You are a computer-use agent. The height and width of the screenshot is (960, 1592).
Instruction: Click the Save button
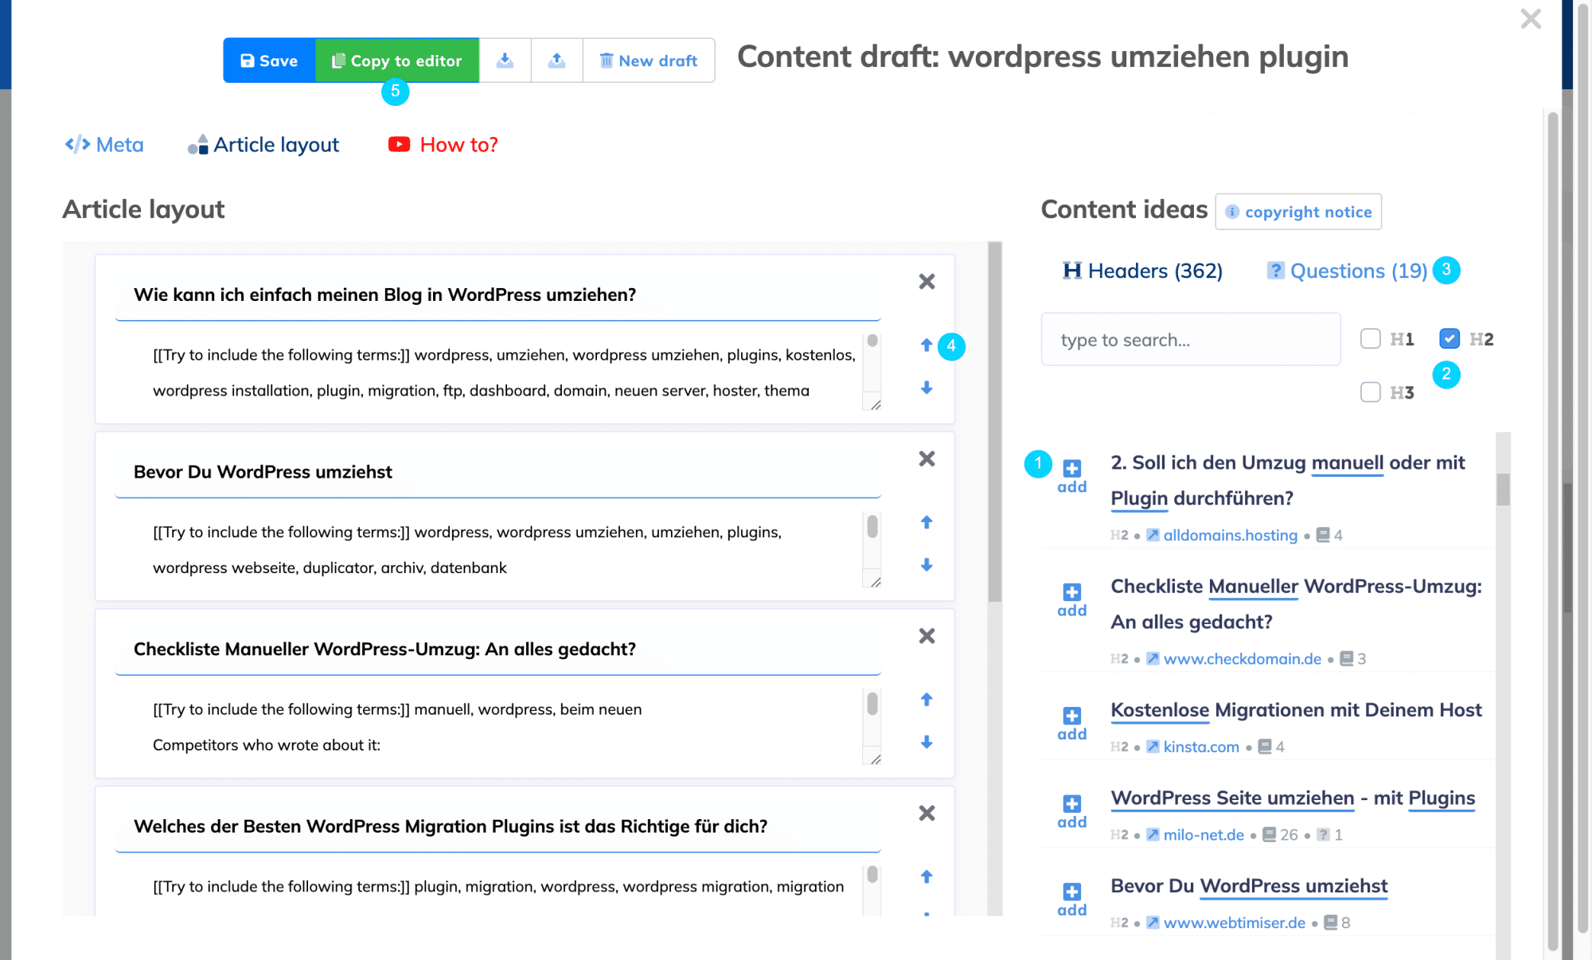269,60
